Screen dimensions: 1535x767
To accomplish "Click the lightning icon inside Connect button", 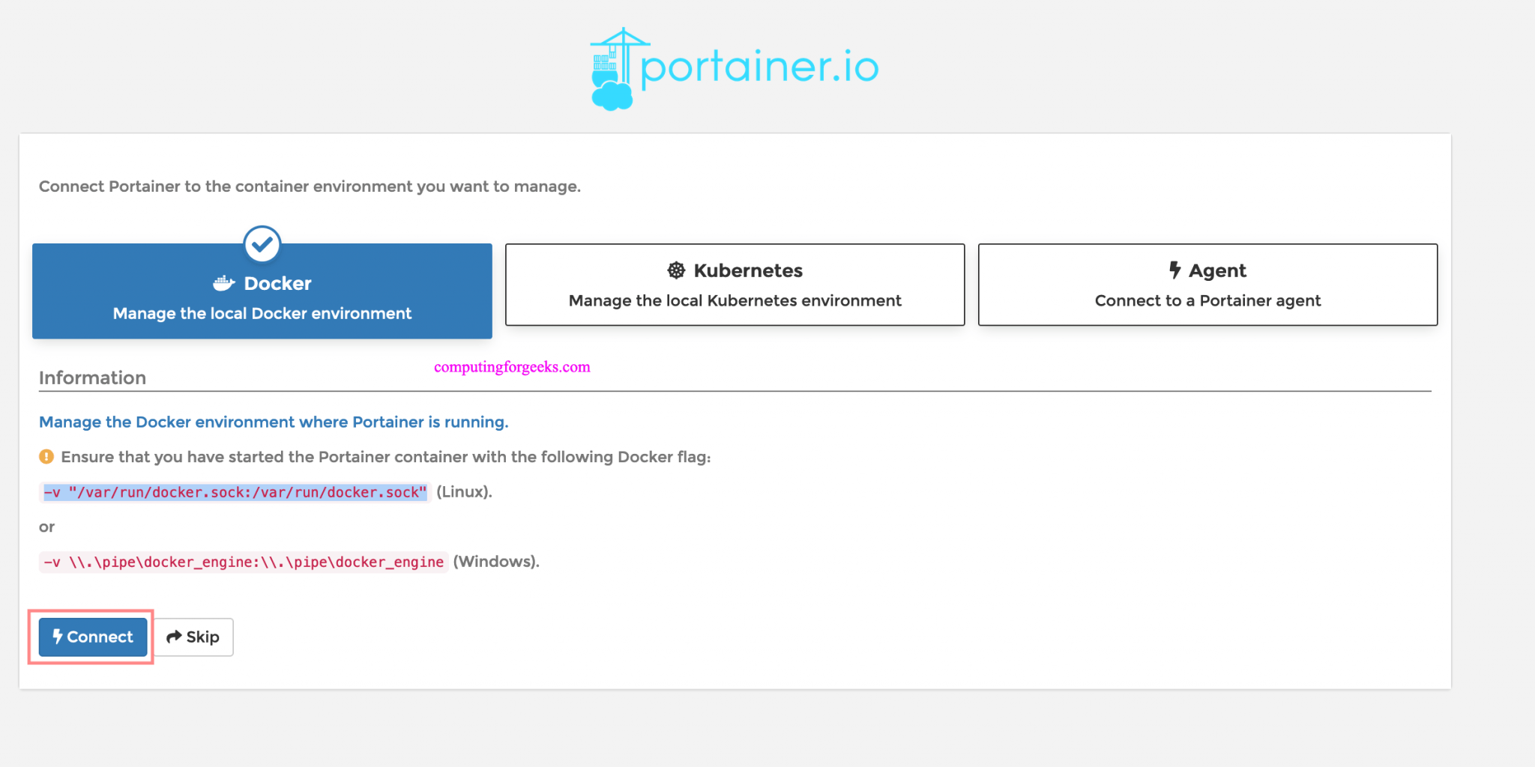I will click(x=57, y=637).
